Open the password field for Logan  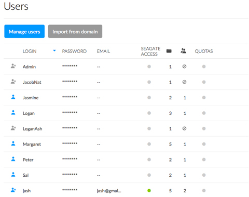pos(70,112)
